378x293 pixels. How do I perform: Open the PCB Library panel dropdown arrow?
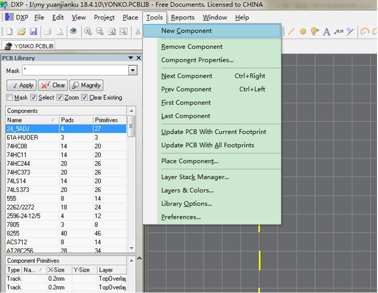coord(130,58)
